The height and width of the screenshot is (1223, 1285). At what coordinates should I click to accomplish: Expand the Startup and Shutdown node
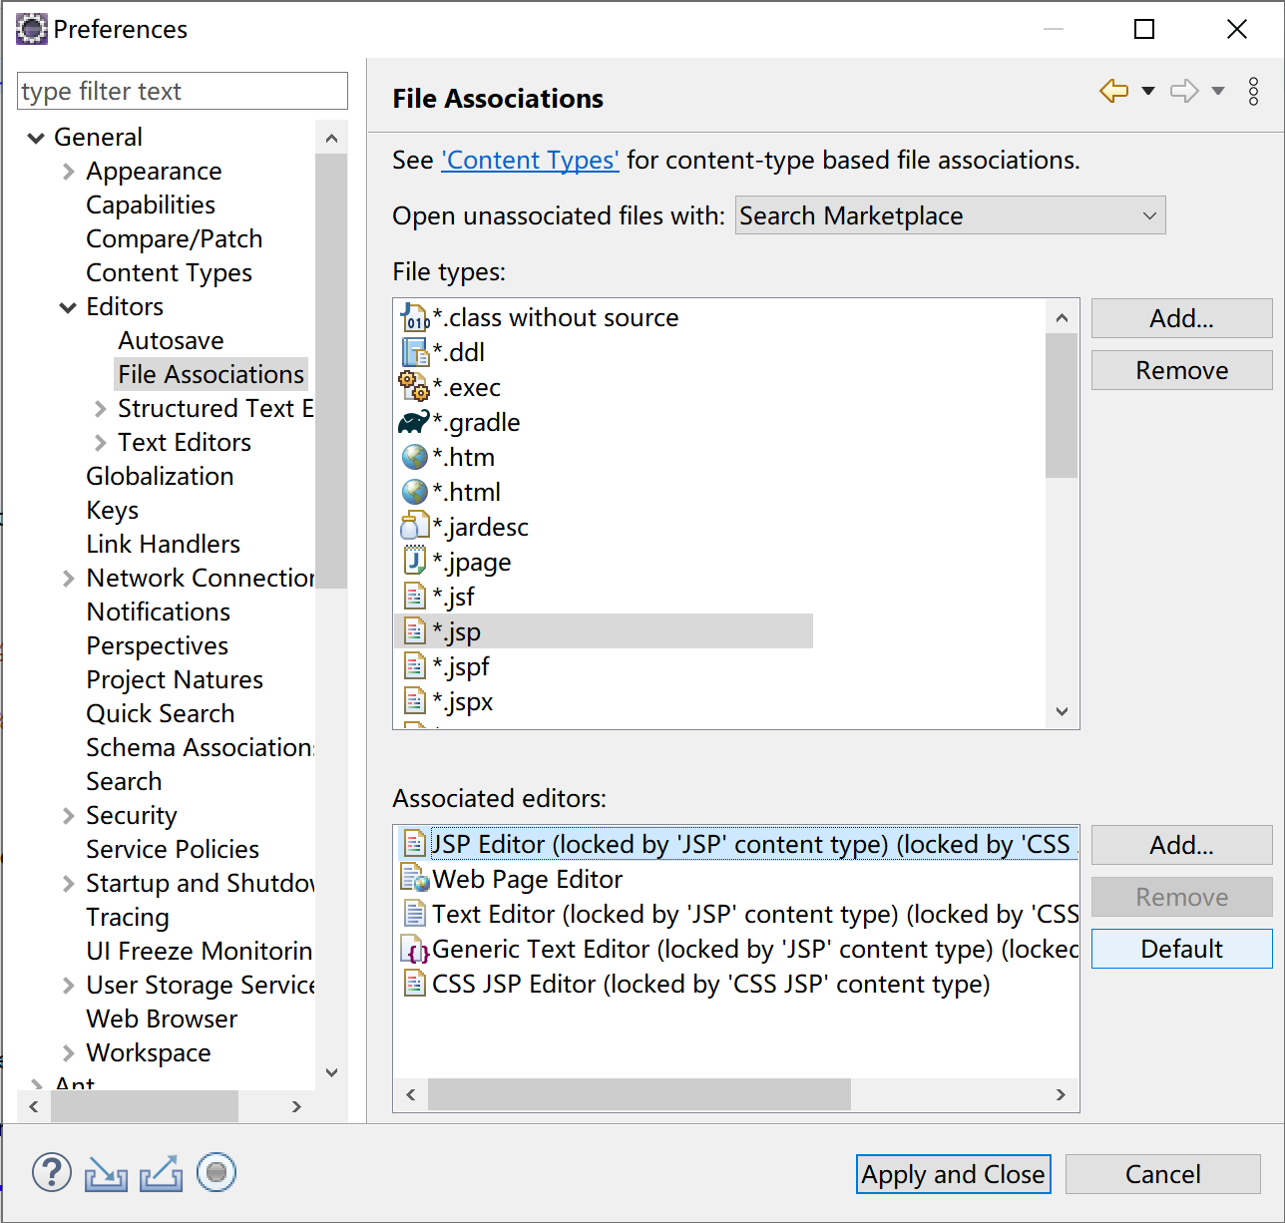[68, 884]
